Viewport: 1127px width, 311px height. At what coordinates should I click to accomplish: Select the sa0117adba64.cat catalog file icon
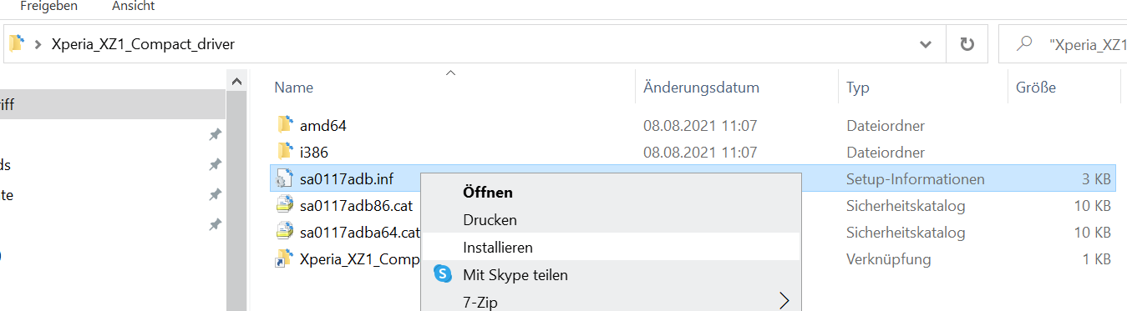point(285,232)
